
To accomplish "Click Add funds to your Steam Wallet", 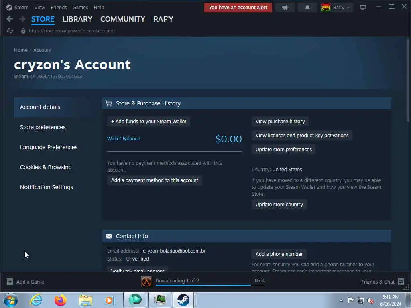I will coord(149,122).
